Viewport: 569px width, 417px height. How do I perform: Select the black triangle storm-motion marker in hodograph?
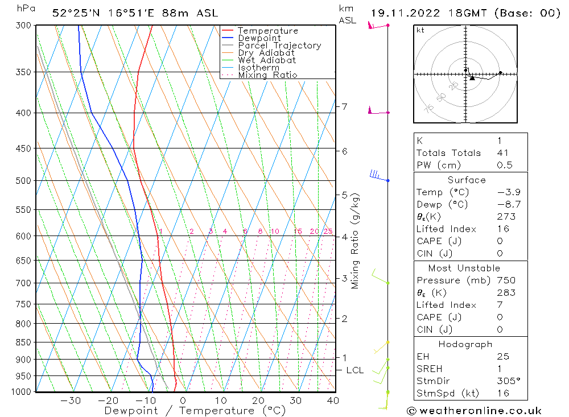(472, 78)
